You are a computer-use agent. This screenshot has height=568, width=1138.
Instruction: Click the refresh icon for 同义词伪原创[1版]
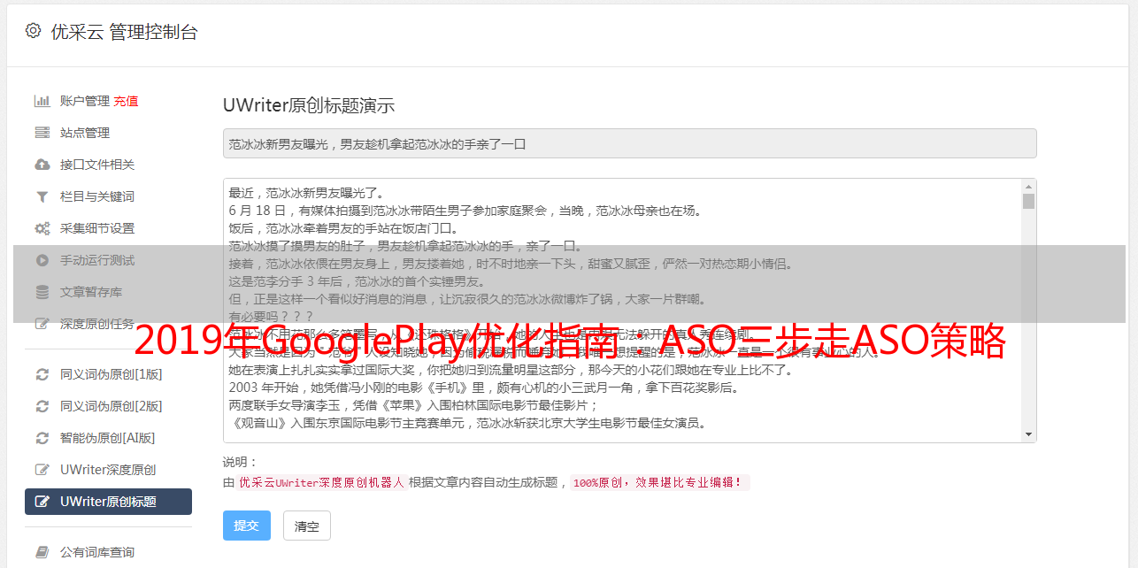(x=42, y=374)
